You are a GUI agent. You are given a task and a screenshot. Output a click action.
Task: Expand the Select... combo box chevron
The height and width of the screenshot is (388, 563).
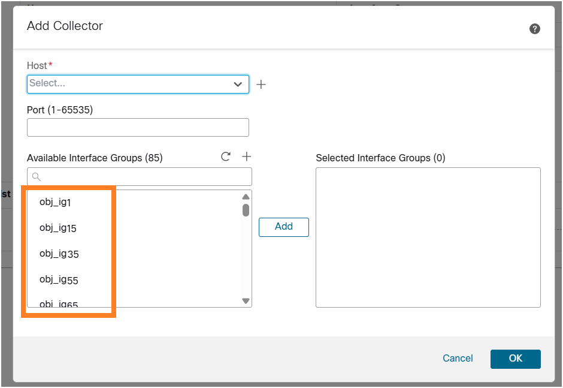pyautogui.click(x=238, y=84)
